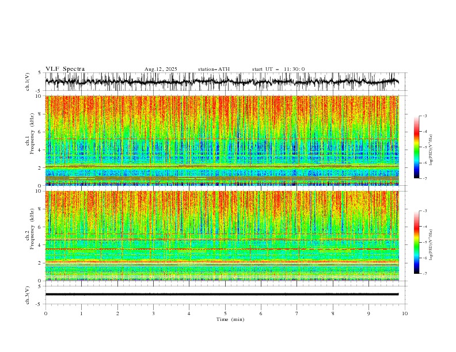Click the "station=ATH" header label
Screen dimensions: 456x352
coord(214,69)
